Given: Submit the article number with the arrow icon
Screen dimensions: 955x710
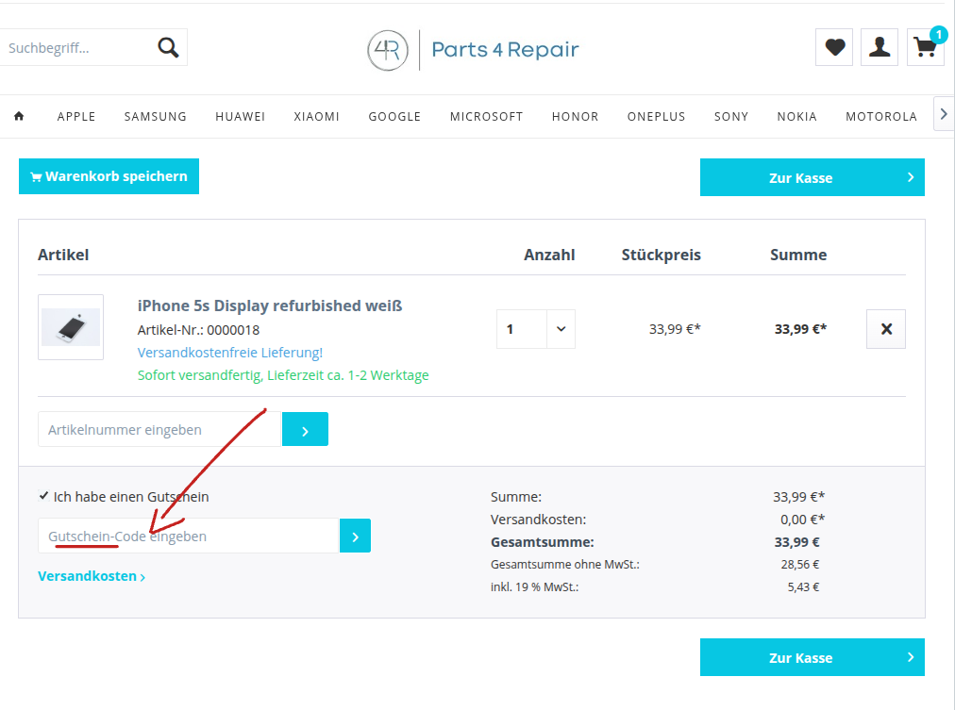Looking at the screenshot, I should coord(304,428).
